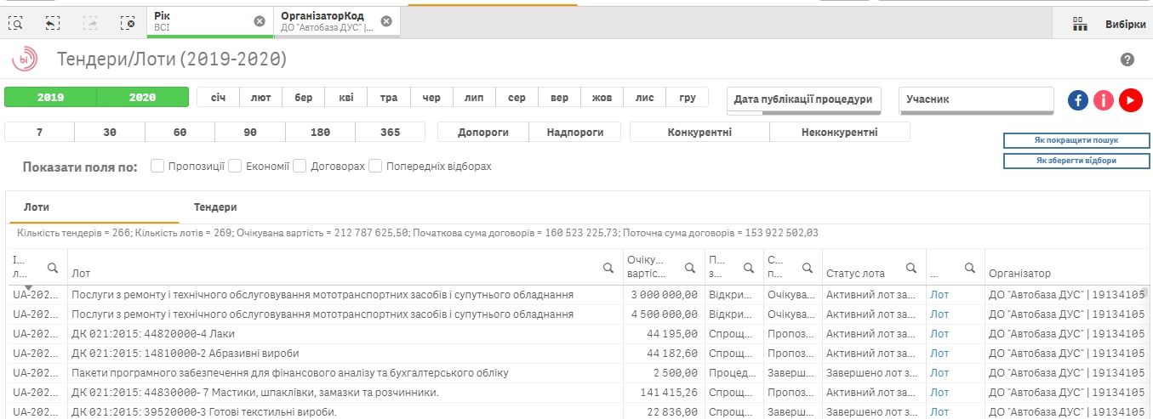Image resolution: width=1153 pixels, height=419 pixels.
Task: Select month чер
Action: point(431,98)
